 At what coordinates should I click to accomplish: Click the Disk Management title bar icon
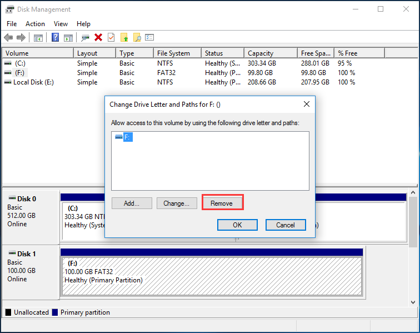pyautogui.click(x=9, y=9)
